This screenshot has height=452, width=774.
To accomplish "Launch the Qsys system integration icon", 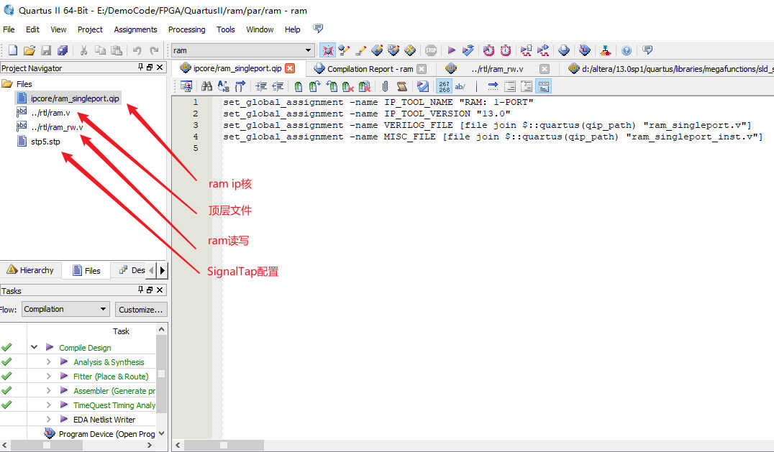I will [606, 50].
